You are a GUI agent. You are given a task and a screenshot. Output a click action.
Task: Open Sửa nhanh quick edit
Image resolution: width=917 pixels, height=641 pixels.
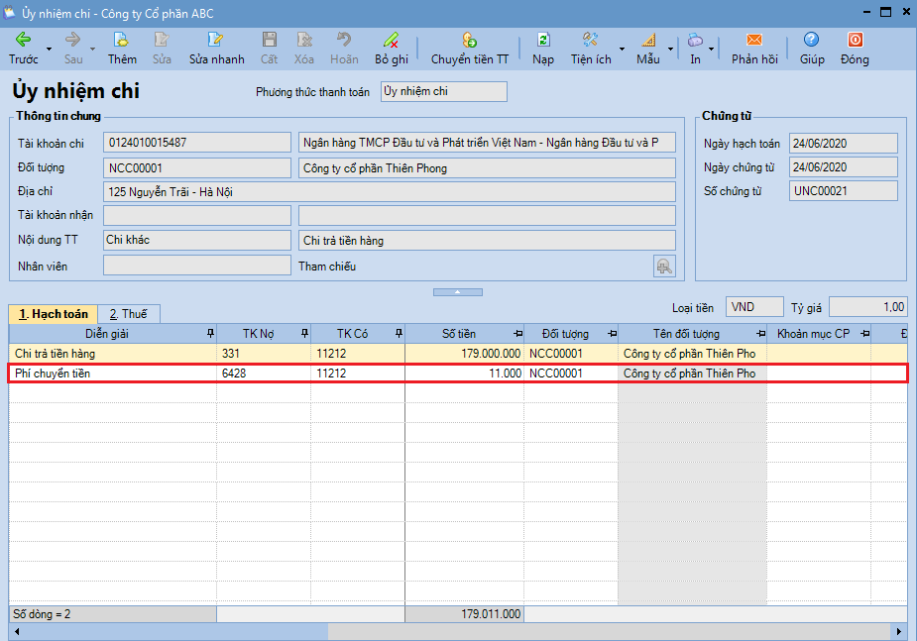click(x=216, y=48)
